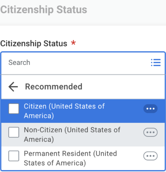
Task: Pick the Non-Citizen row from dropdown list
Action: (83, 134)
